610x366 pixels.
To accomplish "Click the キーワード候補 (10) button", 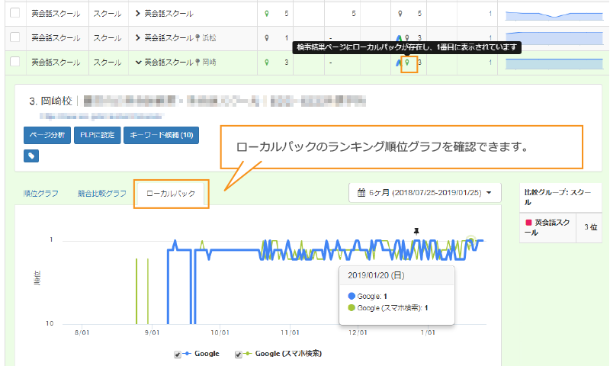I will [162, 135].
